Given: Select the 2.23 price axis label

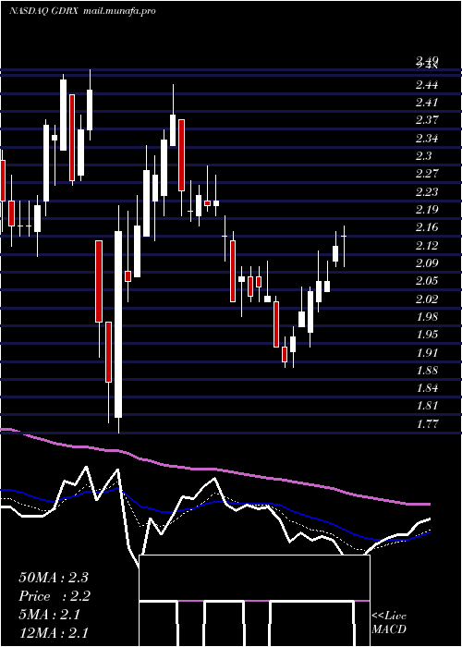Looking at the screenshot, I should tap(427, 192).
